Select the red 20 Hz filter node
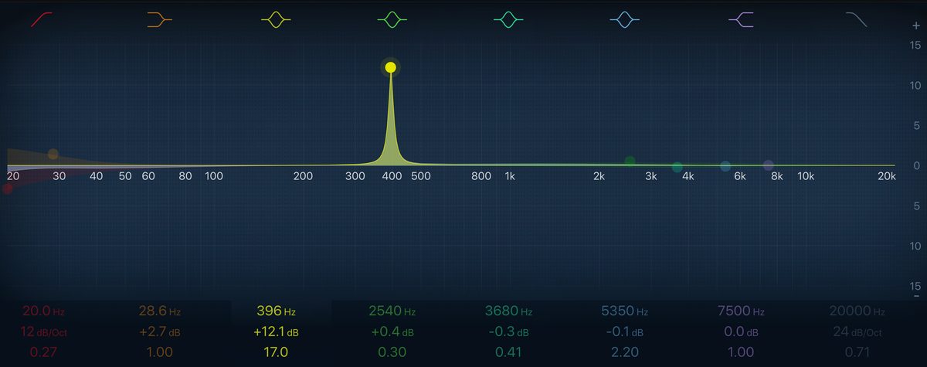The height and width of the screenshot is (367, 927). (x=8, y=188)
